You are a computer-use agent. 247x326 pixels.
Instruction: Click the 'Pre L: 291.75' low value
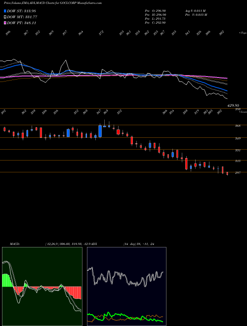click(155, 19)
